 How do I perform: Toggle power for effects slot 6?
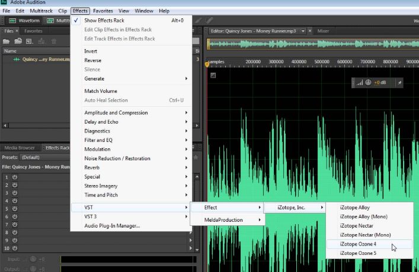15,216
